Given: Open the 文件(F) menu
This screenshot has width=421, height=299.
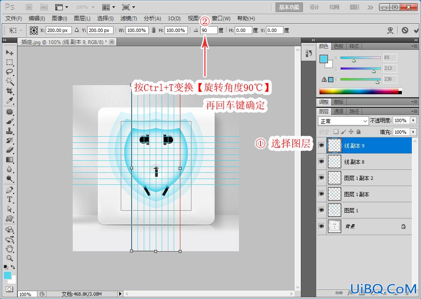Looking at the screenshot, I should tap(14, 19).
